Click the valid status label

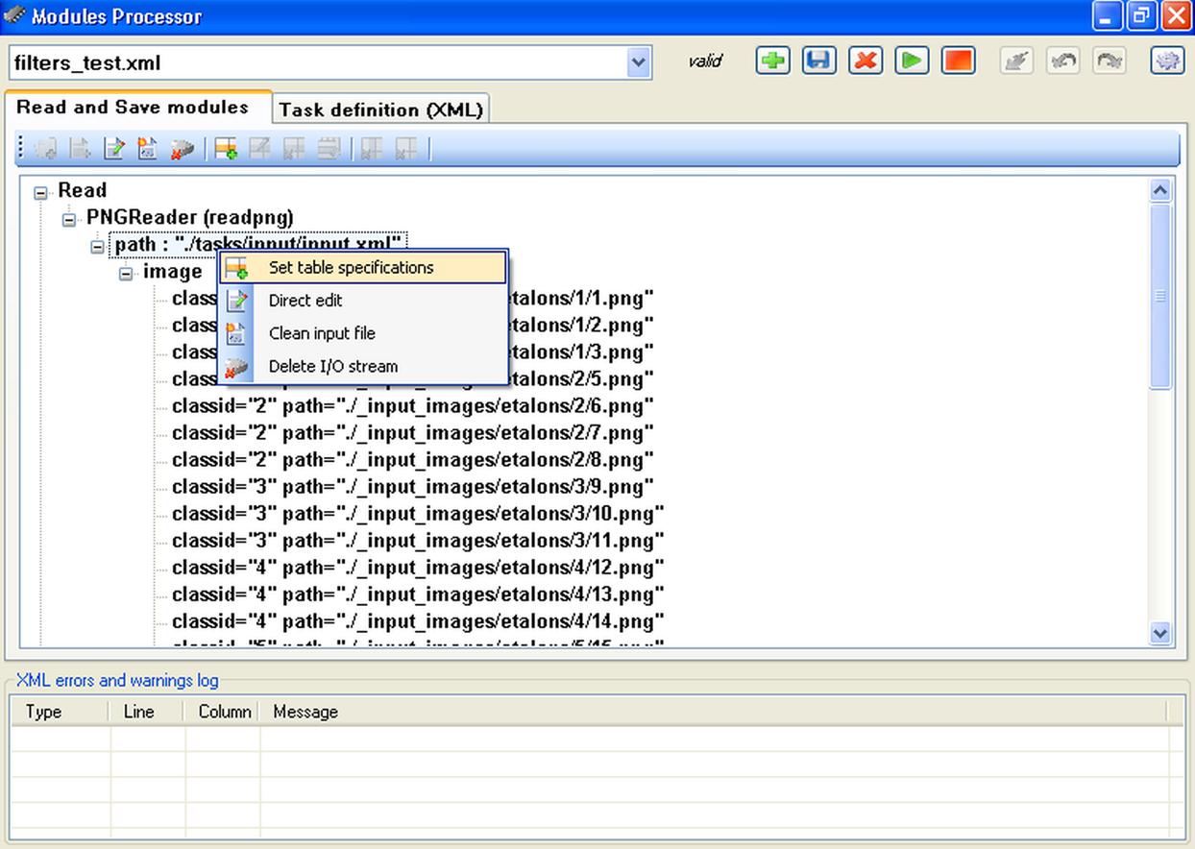(x=705, y=61)
